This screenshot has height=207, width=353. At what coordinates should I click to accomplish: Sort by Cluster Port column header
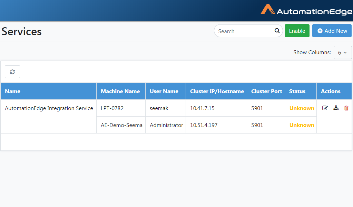pyautogui.click(x=266, y=91)
